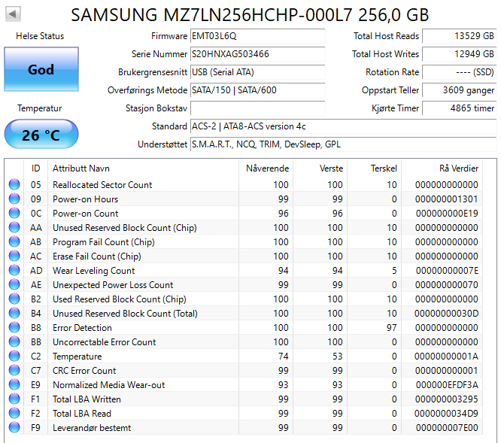Select the CRC Error Count attribute name
Screen dimensions: 501x443
tap(84, 371)
